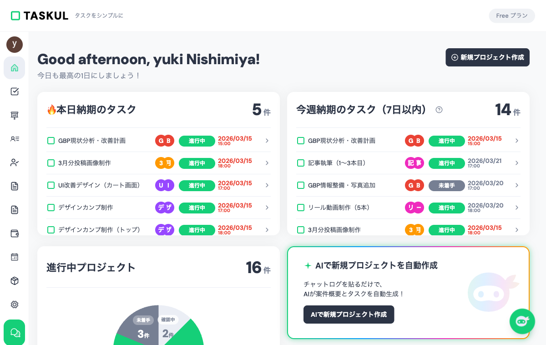
Task: Click the presentation board sidebar icon
Action: pos(15,115)
